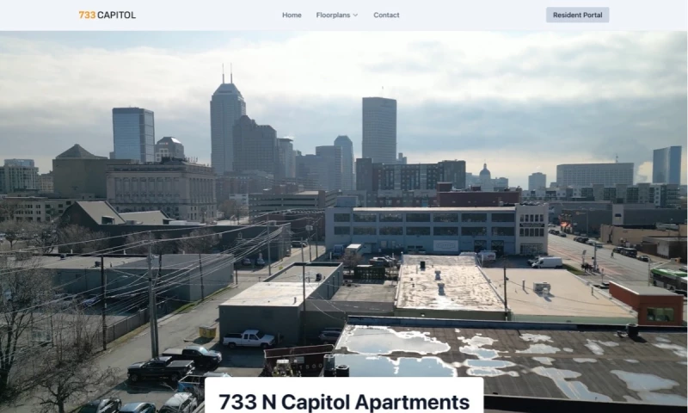
Task: Open the Resident Portal button
Action: [577, 15]
